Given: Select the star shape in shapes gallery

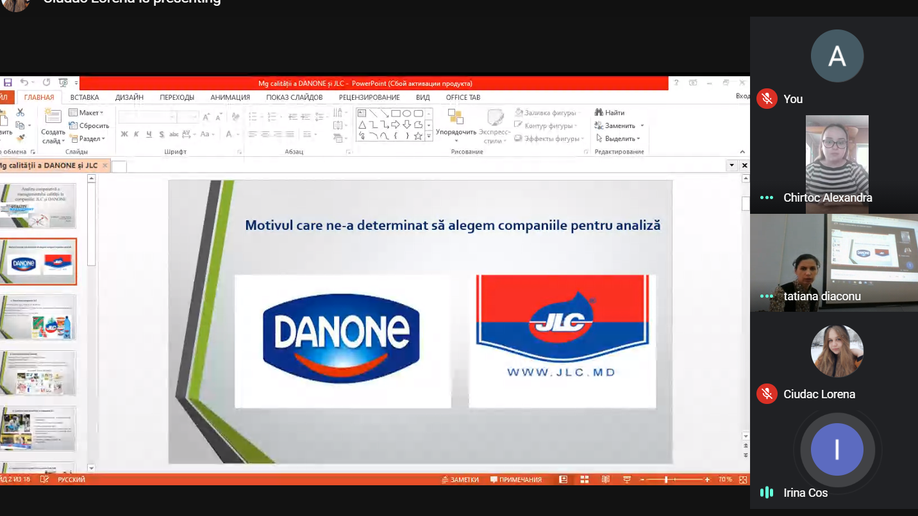Looking at the screenshot, I should 418,136.
